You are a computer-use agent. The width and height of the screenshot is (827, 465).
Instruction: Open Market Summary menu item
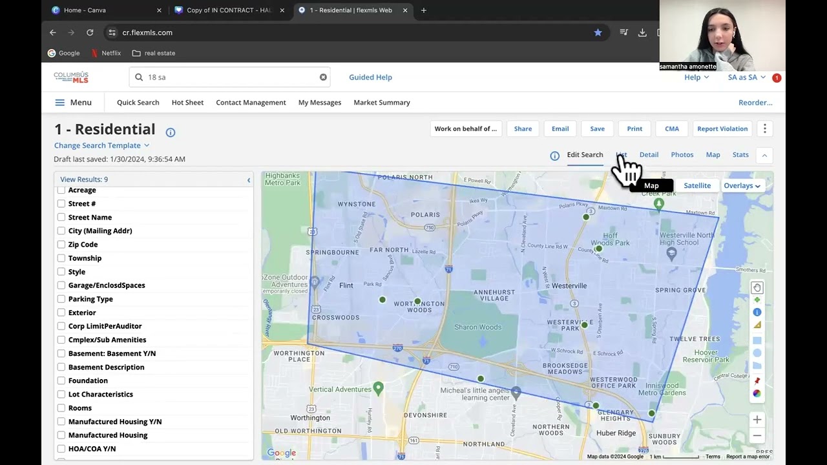coord(382,103)
